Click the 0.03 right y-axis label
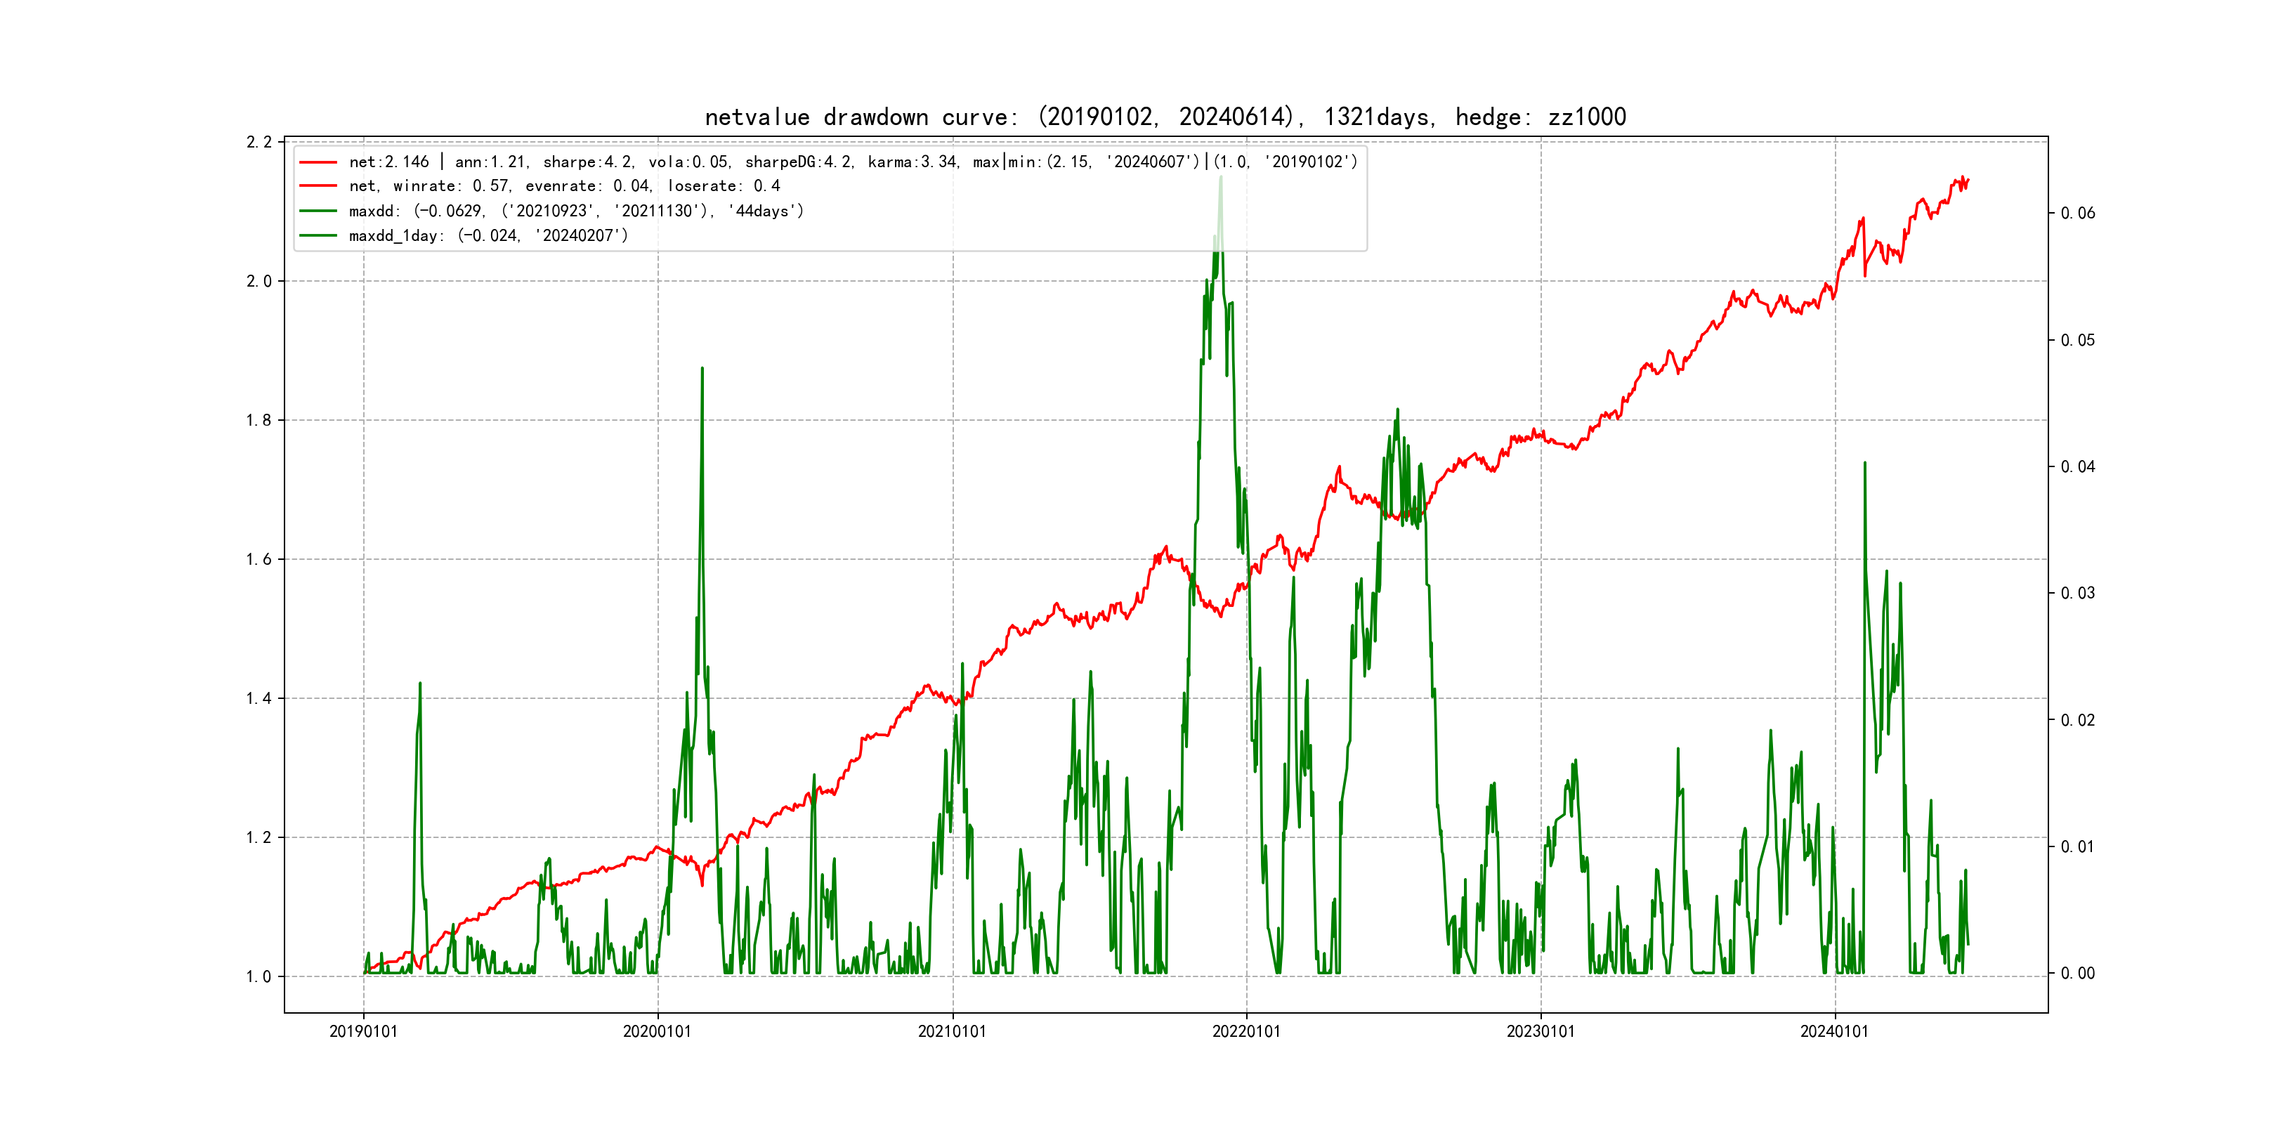 (x=2077, y=593)
